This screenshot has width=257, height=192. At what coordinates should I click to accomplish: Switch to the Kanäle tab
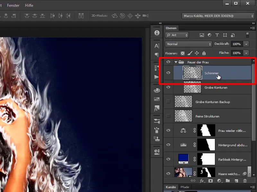(x=171, y=187)
